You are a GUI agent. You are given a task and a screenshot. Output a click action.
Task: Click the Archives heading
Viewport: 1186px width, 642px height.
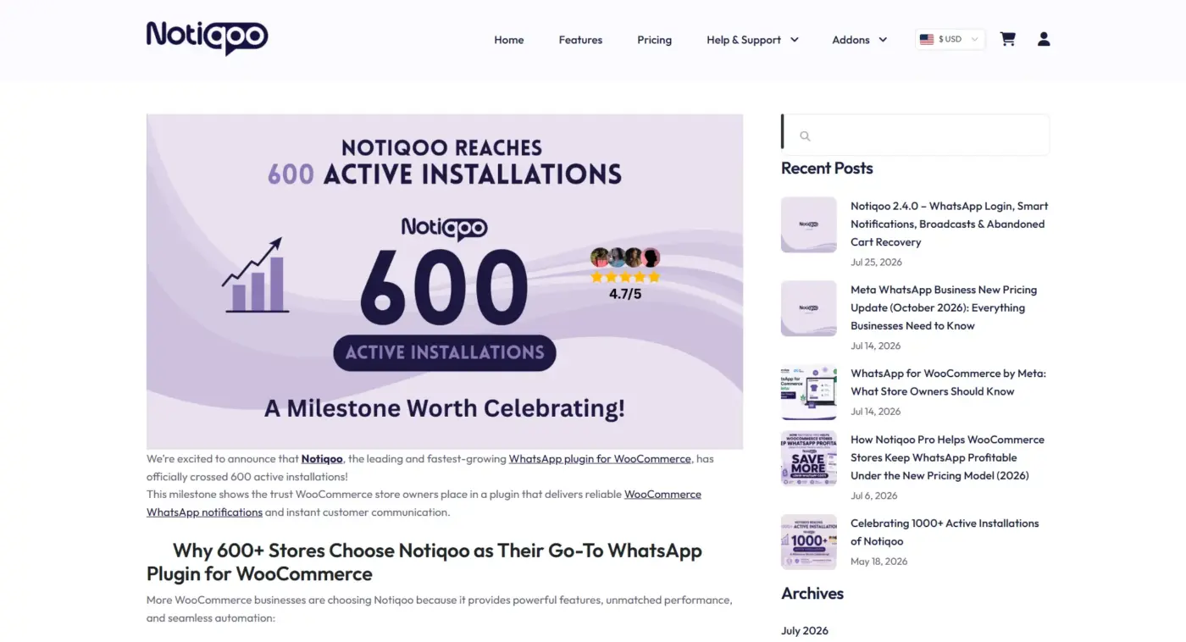(812, 594)
